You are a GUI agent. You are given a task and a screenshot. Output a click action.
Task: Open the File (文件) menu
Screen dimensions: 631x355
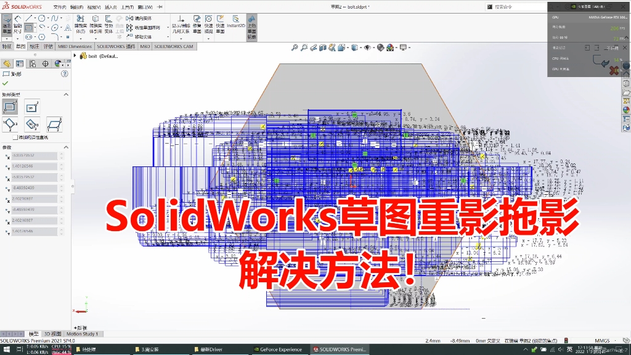click(60, 7)
